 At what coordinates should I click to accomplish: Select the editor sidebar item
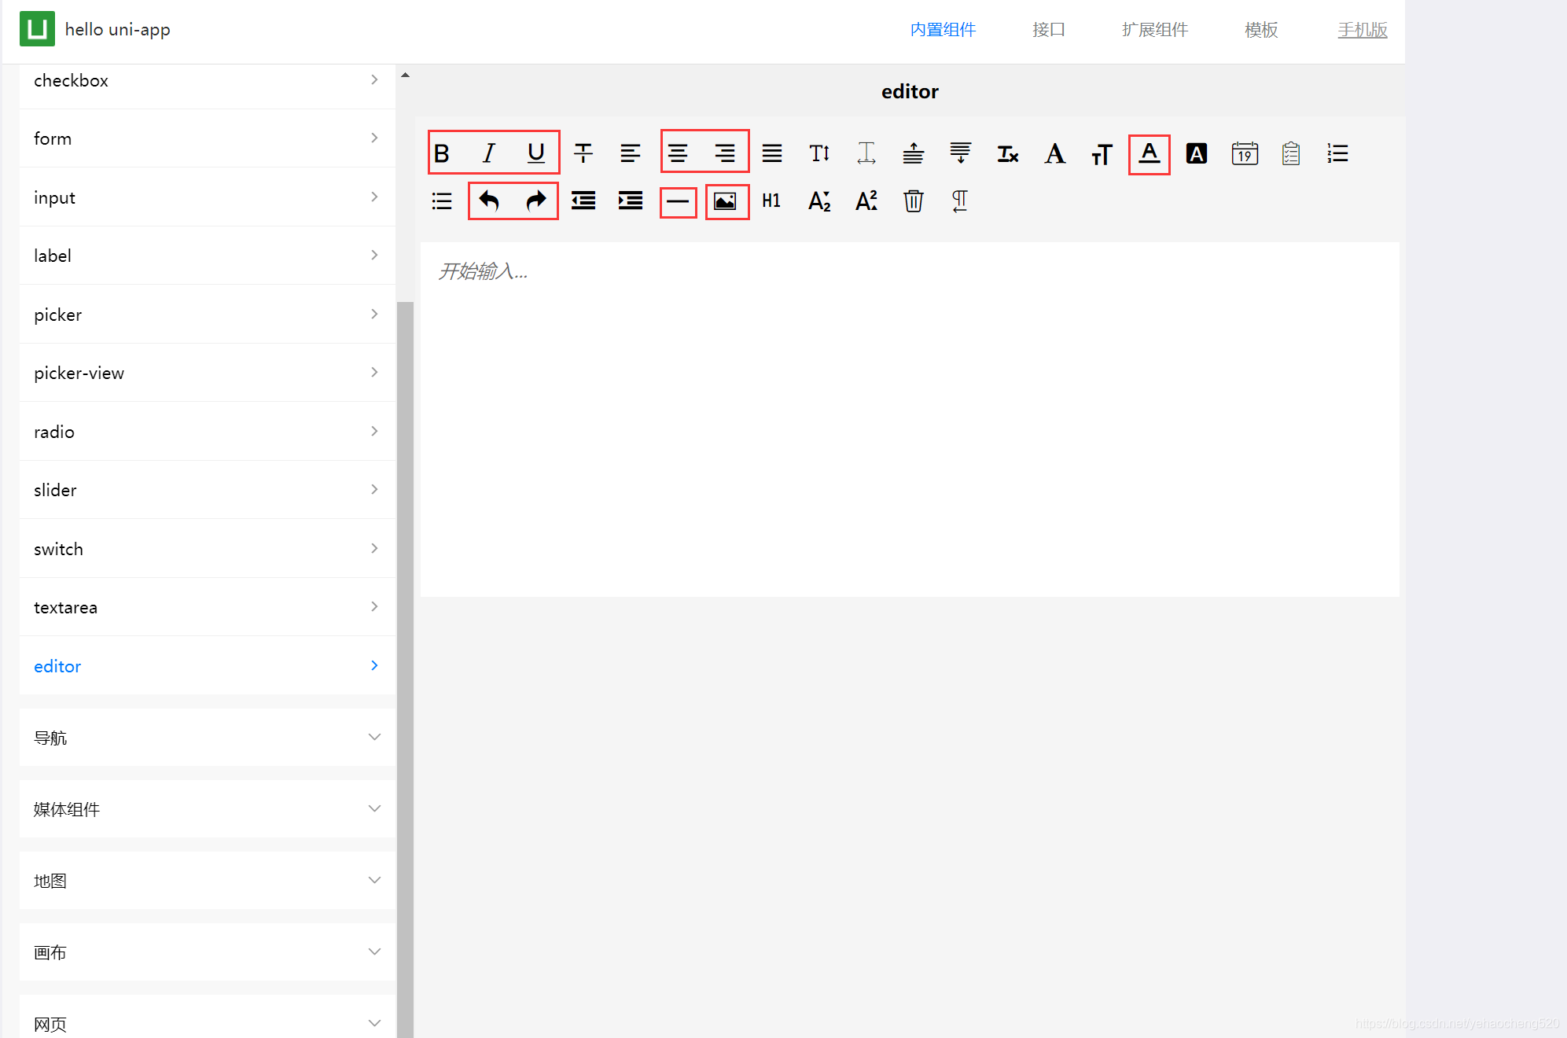pos(208,666)
